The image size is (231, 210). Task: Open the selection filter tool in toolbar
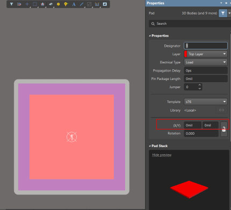(x=11, y=4)
